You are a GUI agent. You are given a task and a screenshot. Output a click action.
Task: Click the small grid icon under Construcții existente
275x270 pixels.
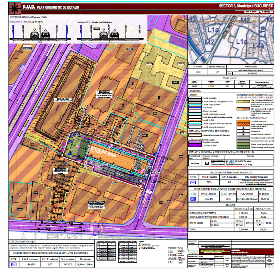207,163
